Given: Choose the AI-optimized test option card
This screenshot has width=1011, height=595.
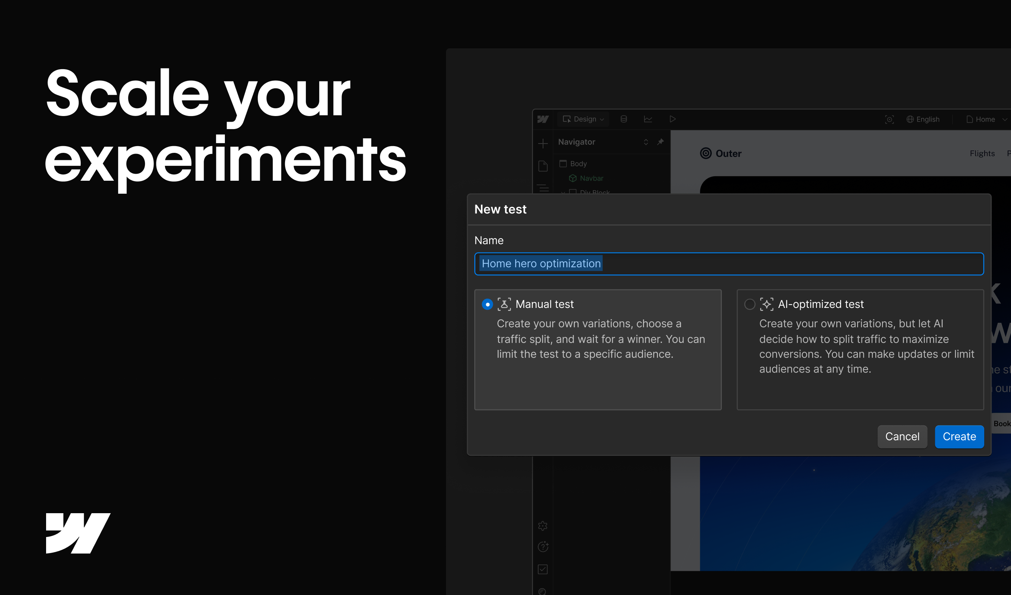Looking at the screenshot, I should [x=860, y=349].
